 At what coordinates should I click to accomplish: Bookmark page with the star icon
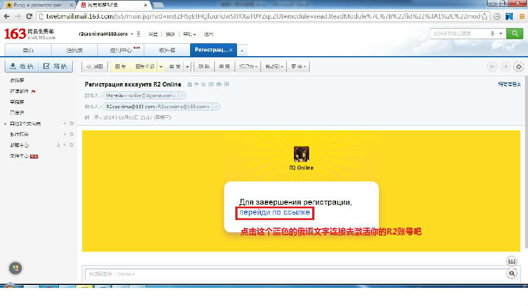tap(485, 16)
